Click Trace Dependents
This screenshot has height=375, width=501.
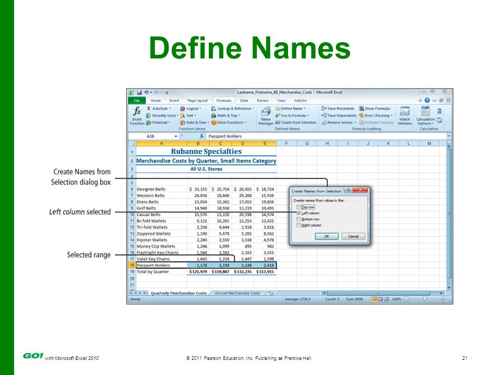pos(339,116)
